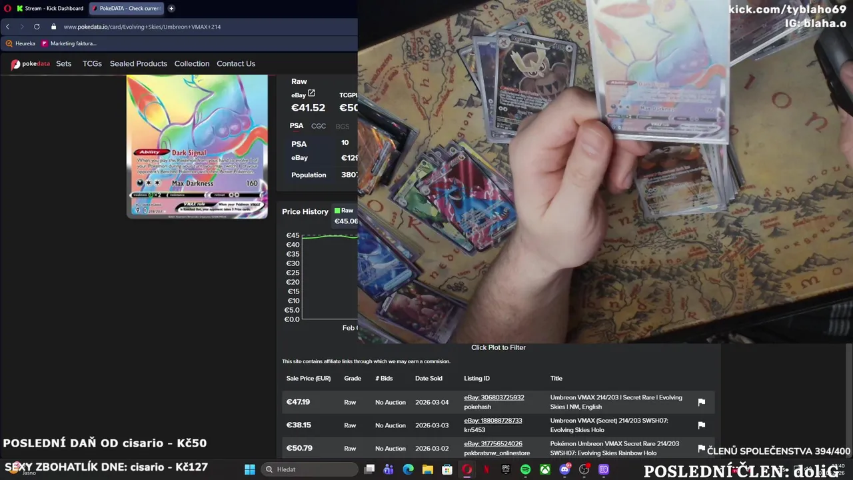Screen dimensions: 853x480
Task: Open the Opera menu icon
Action: (7, 9)
